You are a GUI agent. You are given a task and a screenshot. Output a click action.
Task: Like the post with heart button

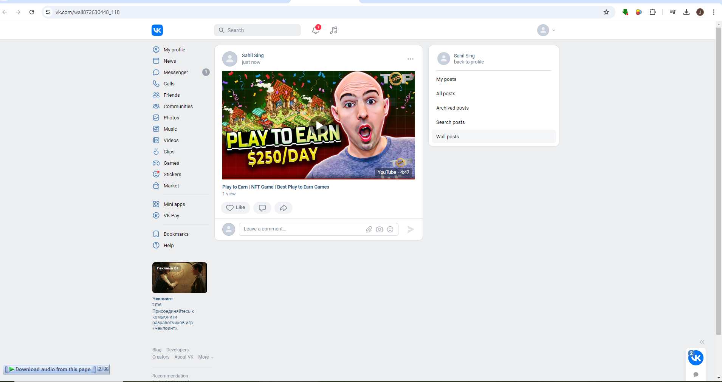pos(236,208)
